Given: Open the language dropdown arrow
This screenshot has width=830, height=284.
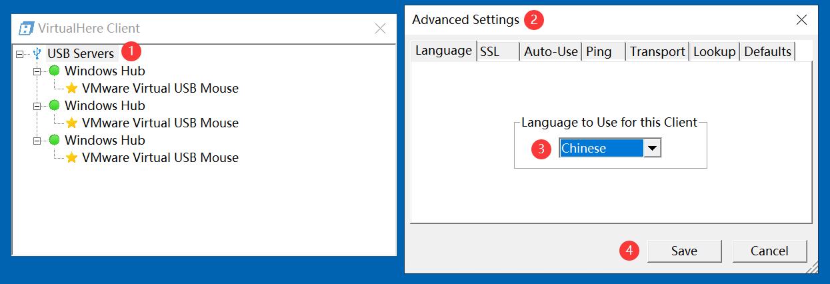Looking at the screenshot, I should [653, 148].
